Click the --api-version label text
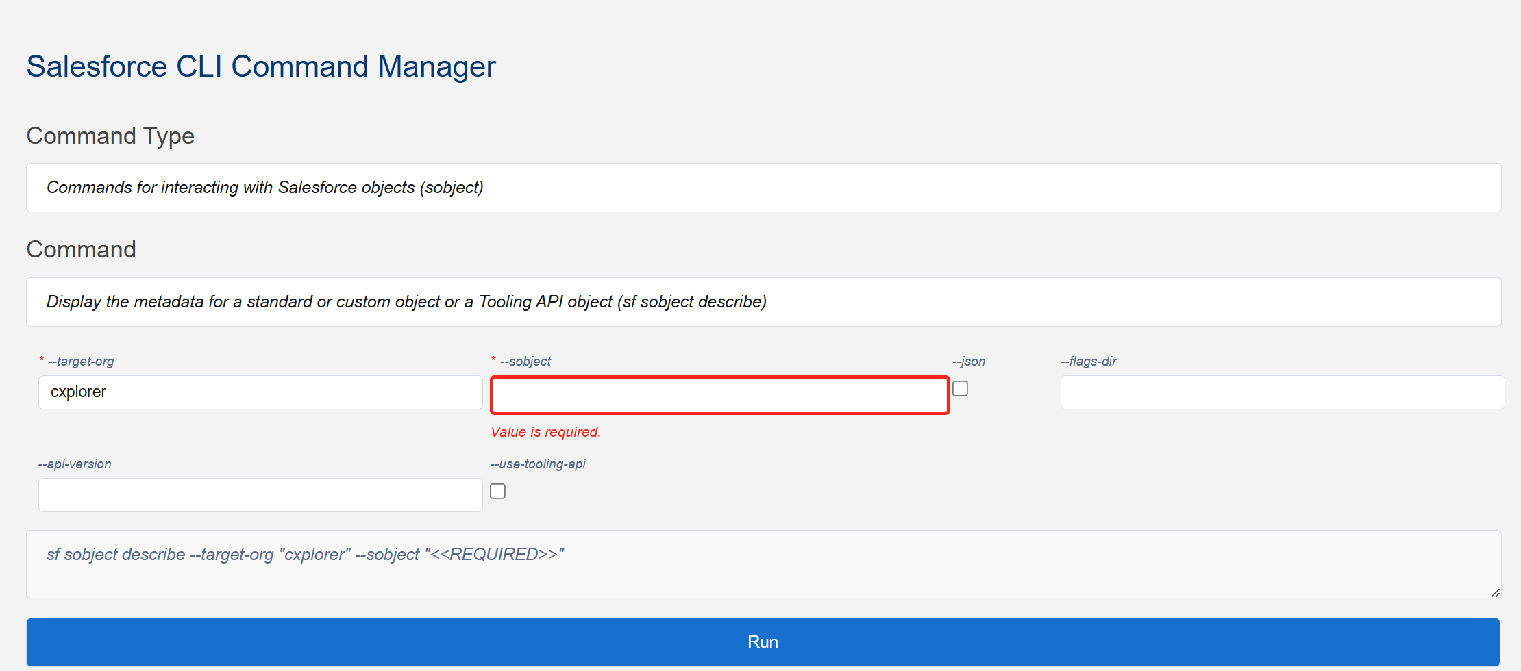This screenshot has height=671, width=1521. point(75,464)
